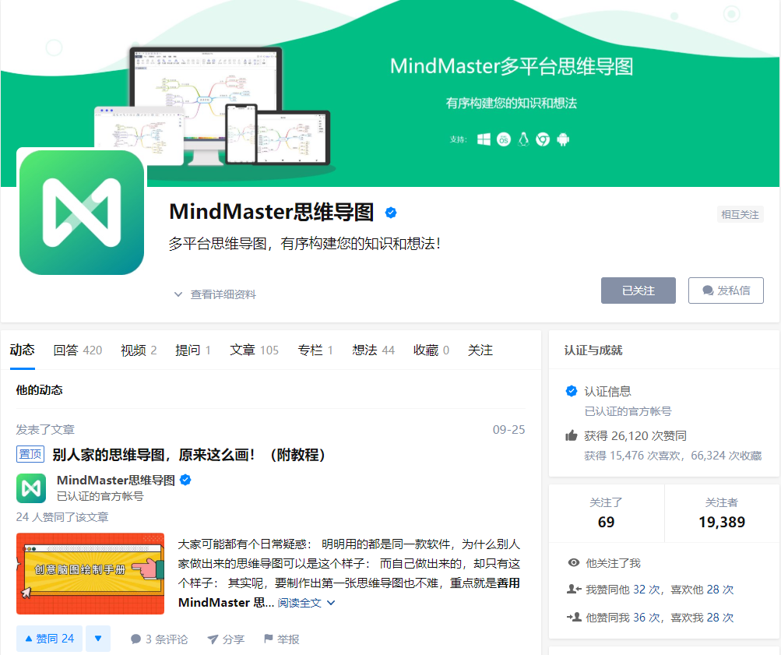
Task: Open article 别人家的思维导图，原来这么画！
Action: click(188, 455)
